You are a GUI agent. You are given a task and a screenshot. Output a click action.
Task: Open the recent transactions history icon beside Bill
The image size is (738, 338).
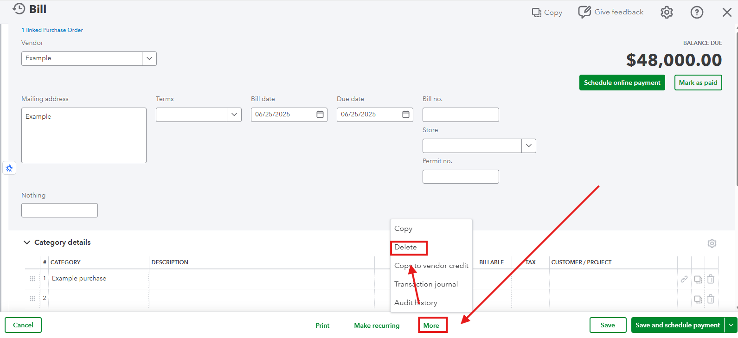pos(19,9)
